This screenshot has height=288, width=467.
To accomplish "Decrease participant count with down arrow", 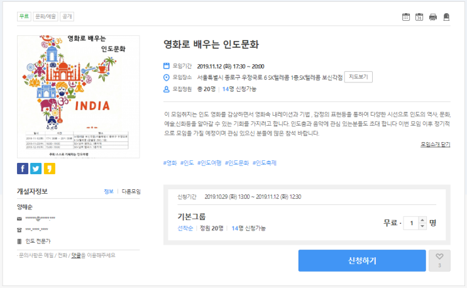I will 422,226.
